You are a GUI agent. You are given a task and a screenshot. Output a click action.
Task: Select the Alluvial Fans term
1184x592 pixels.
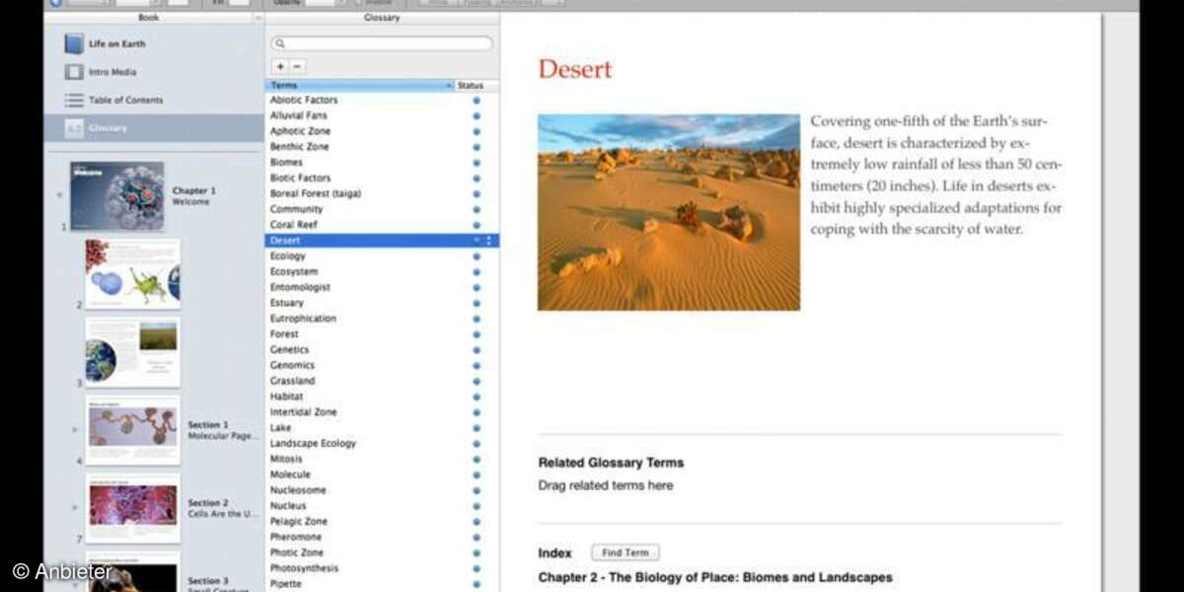click(x=300, y=115)
